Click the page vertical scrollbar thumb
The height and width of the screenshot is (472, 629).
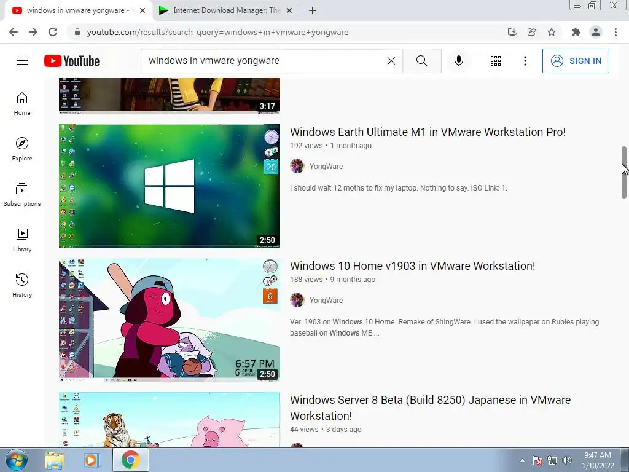click(x=624, y=172)
